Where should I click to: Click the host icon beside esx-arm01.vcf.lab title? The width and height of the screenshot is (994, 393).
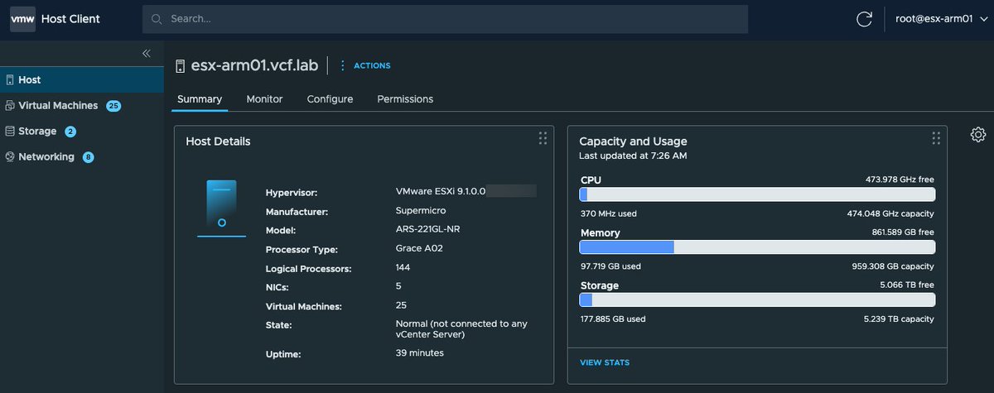181,65
